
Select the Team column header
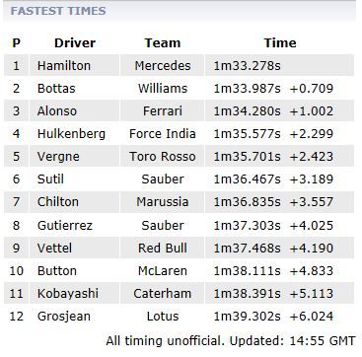tap(163, 43)
